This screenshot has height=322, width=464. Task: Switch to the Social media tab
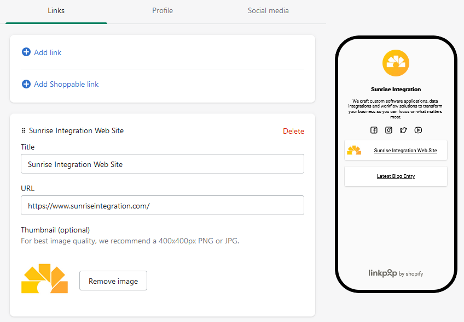[268, 10]
